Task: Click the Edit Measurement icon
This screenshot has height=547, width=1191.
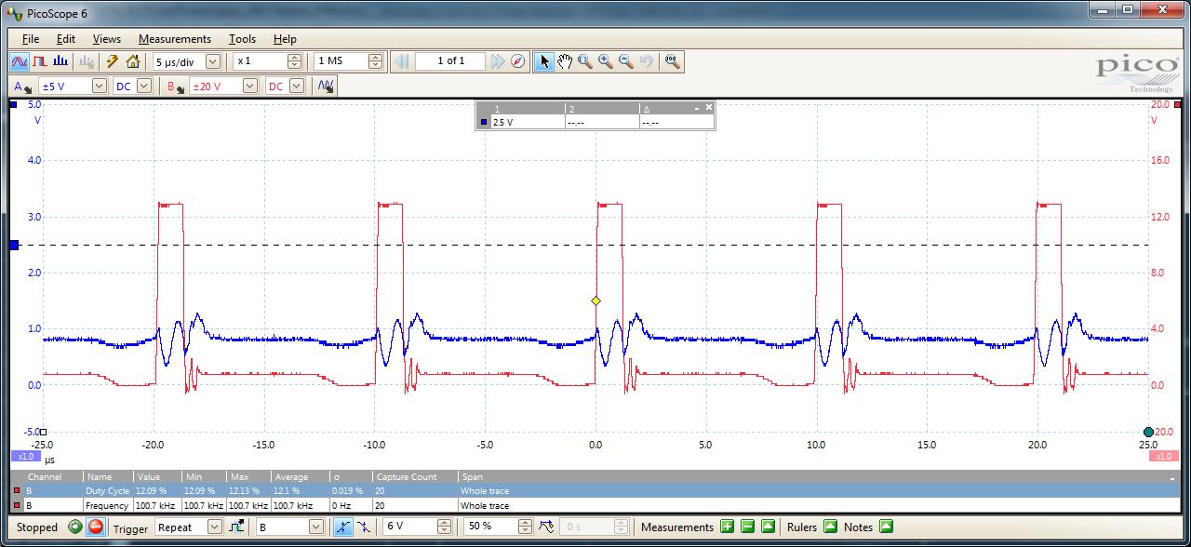Action: (768, 527)
